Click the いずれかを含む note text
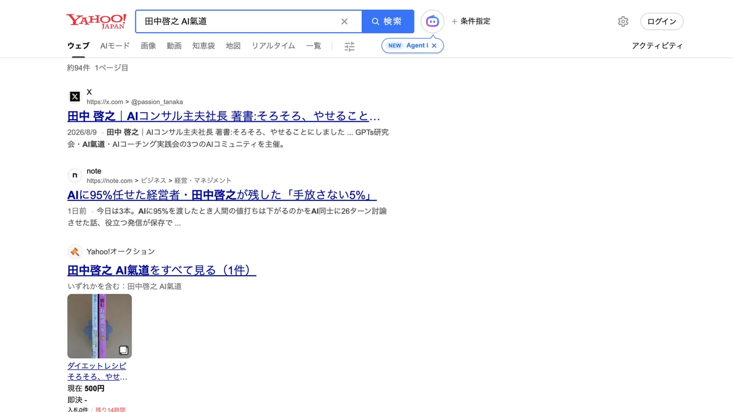 click(x=124, y=286)
